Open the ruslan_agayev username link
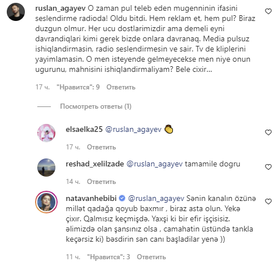This screenshot has width=278, height=270. (x=60, y=8)
